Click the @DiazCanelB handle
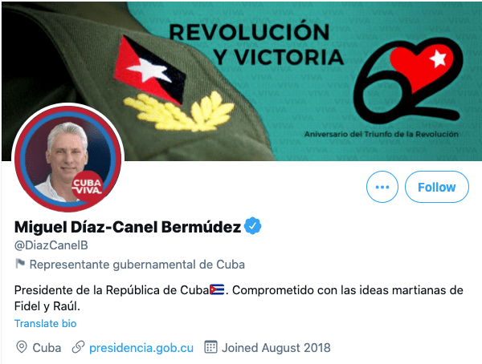482x364 pixels. (51, 245)
